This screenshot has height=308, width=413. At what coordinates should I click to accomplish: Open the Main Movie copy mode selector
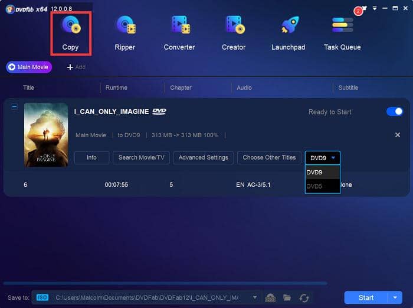coord(29,67)
